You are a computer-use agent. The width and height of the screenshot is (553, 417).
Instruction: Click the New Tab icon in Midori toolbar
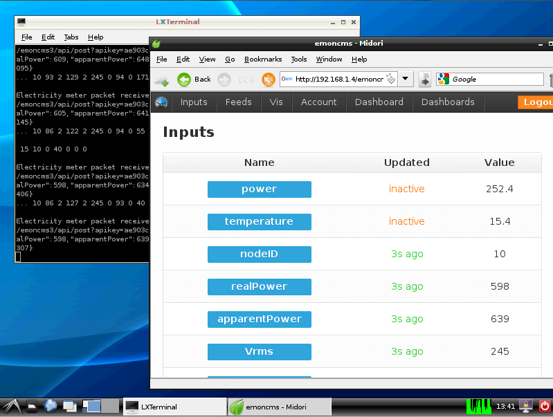tap(162, 81)
